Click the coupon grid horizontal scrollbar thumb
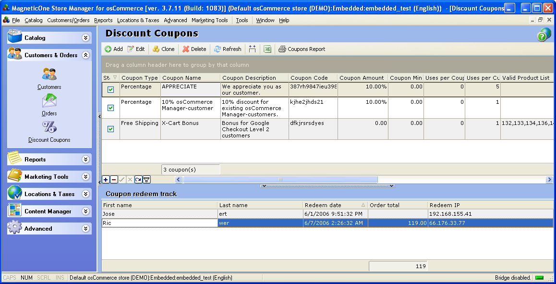 [280, 180]
